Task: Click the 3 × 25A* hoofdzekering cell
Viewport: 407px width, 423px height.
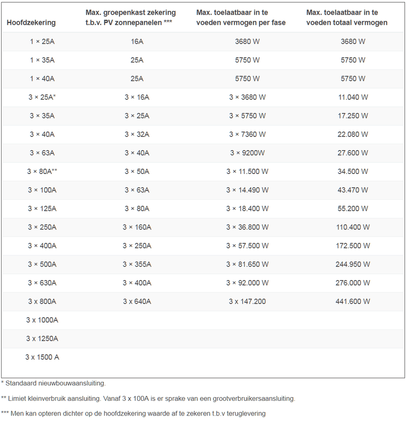Action: click(x=43, y=97)
